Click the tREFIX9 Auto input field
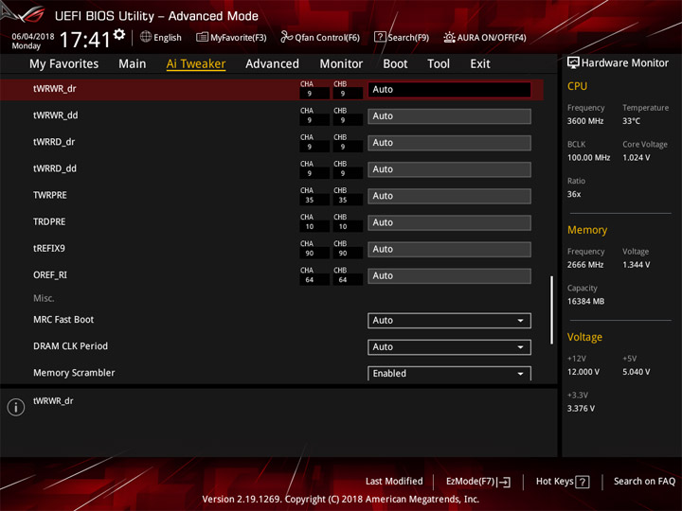The width and height of the screenshot is (682, 511). 449,250
